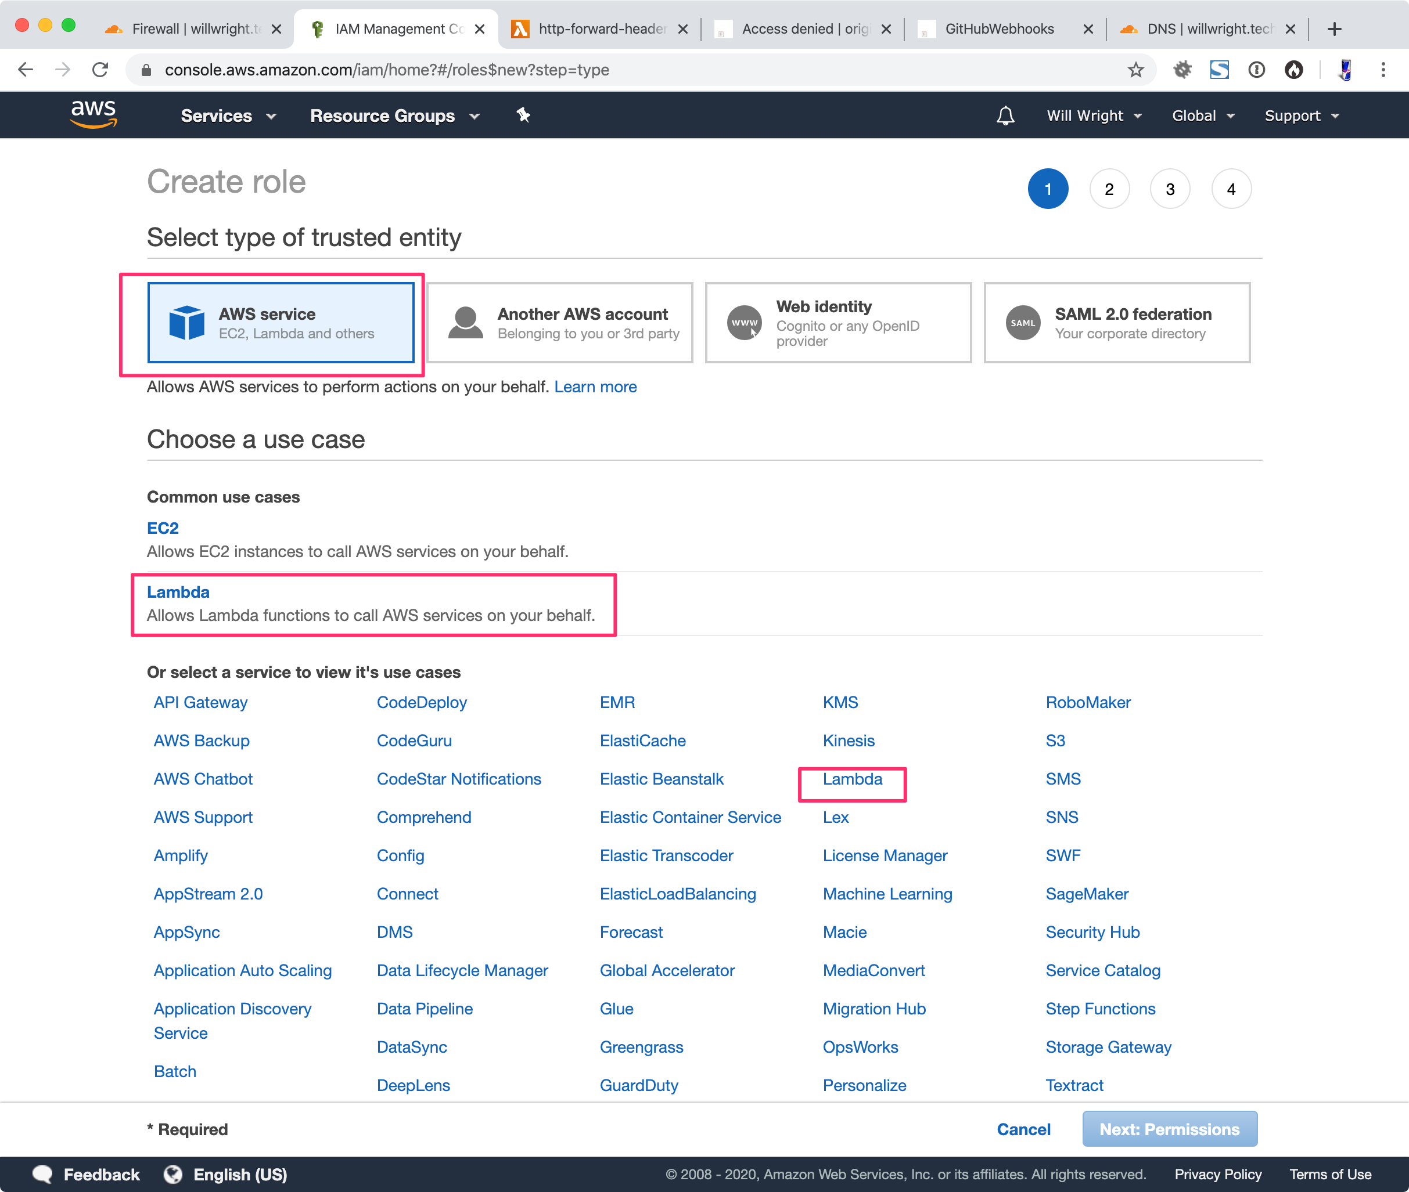Select Elastic Beanstalk service

point(662,778)
